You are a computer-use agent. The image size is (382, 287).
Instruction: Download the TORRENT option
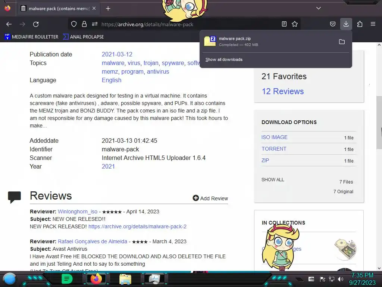pyautogui.click(x=274, y=149)
